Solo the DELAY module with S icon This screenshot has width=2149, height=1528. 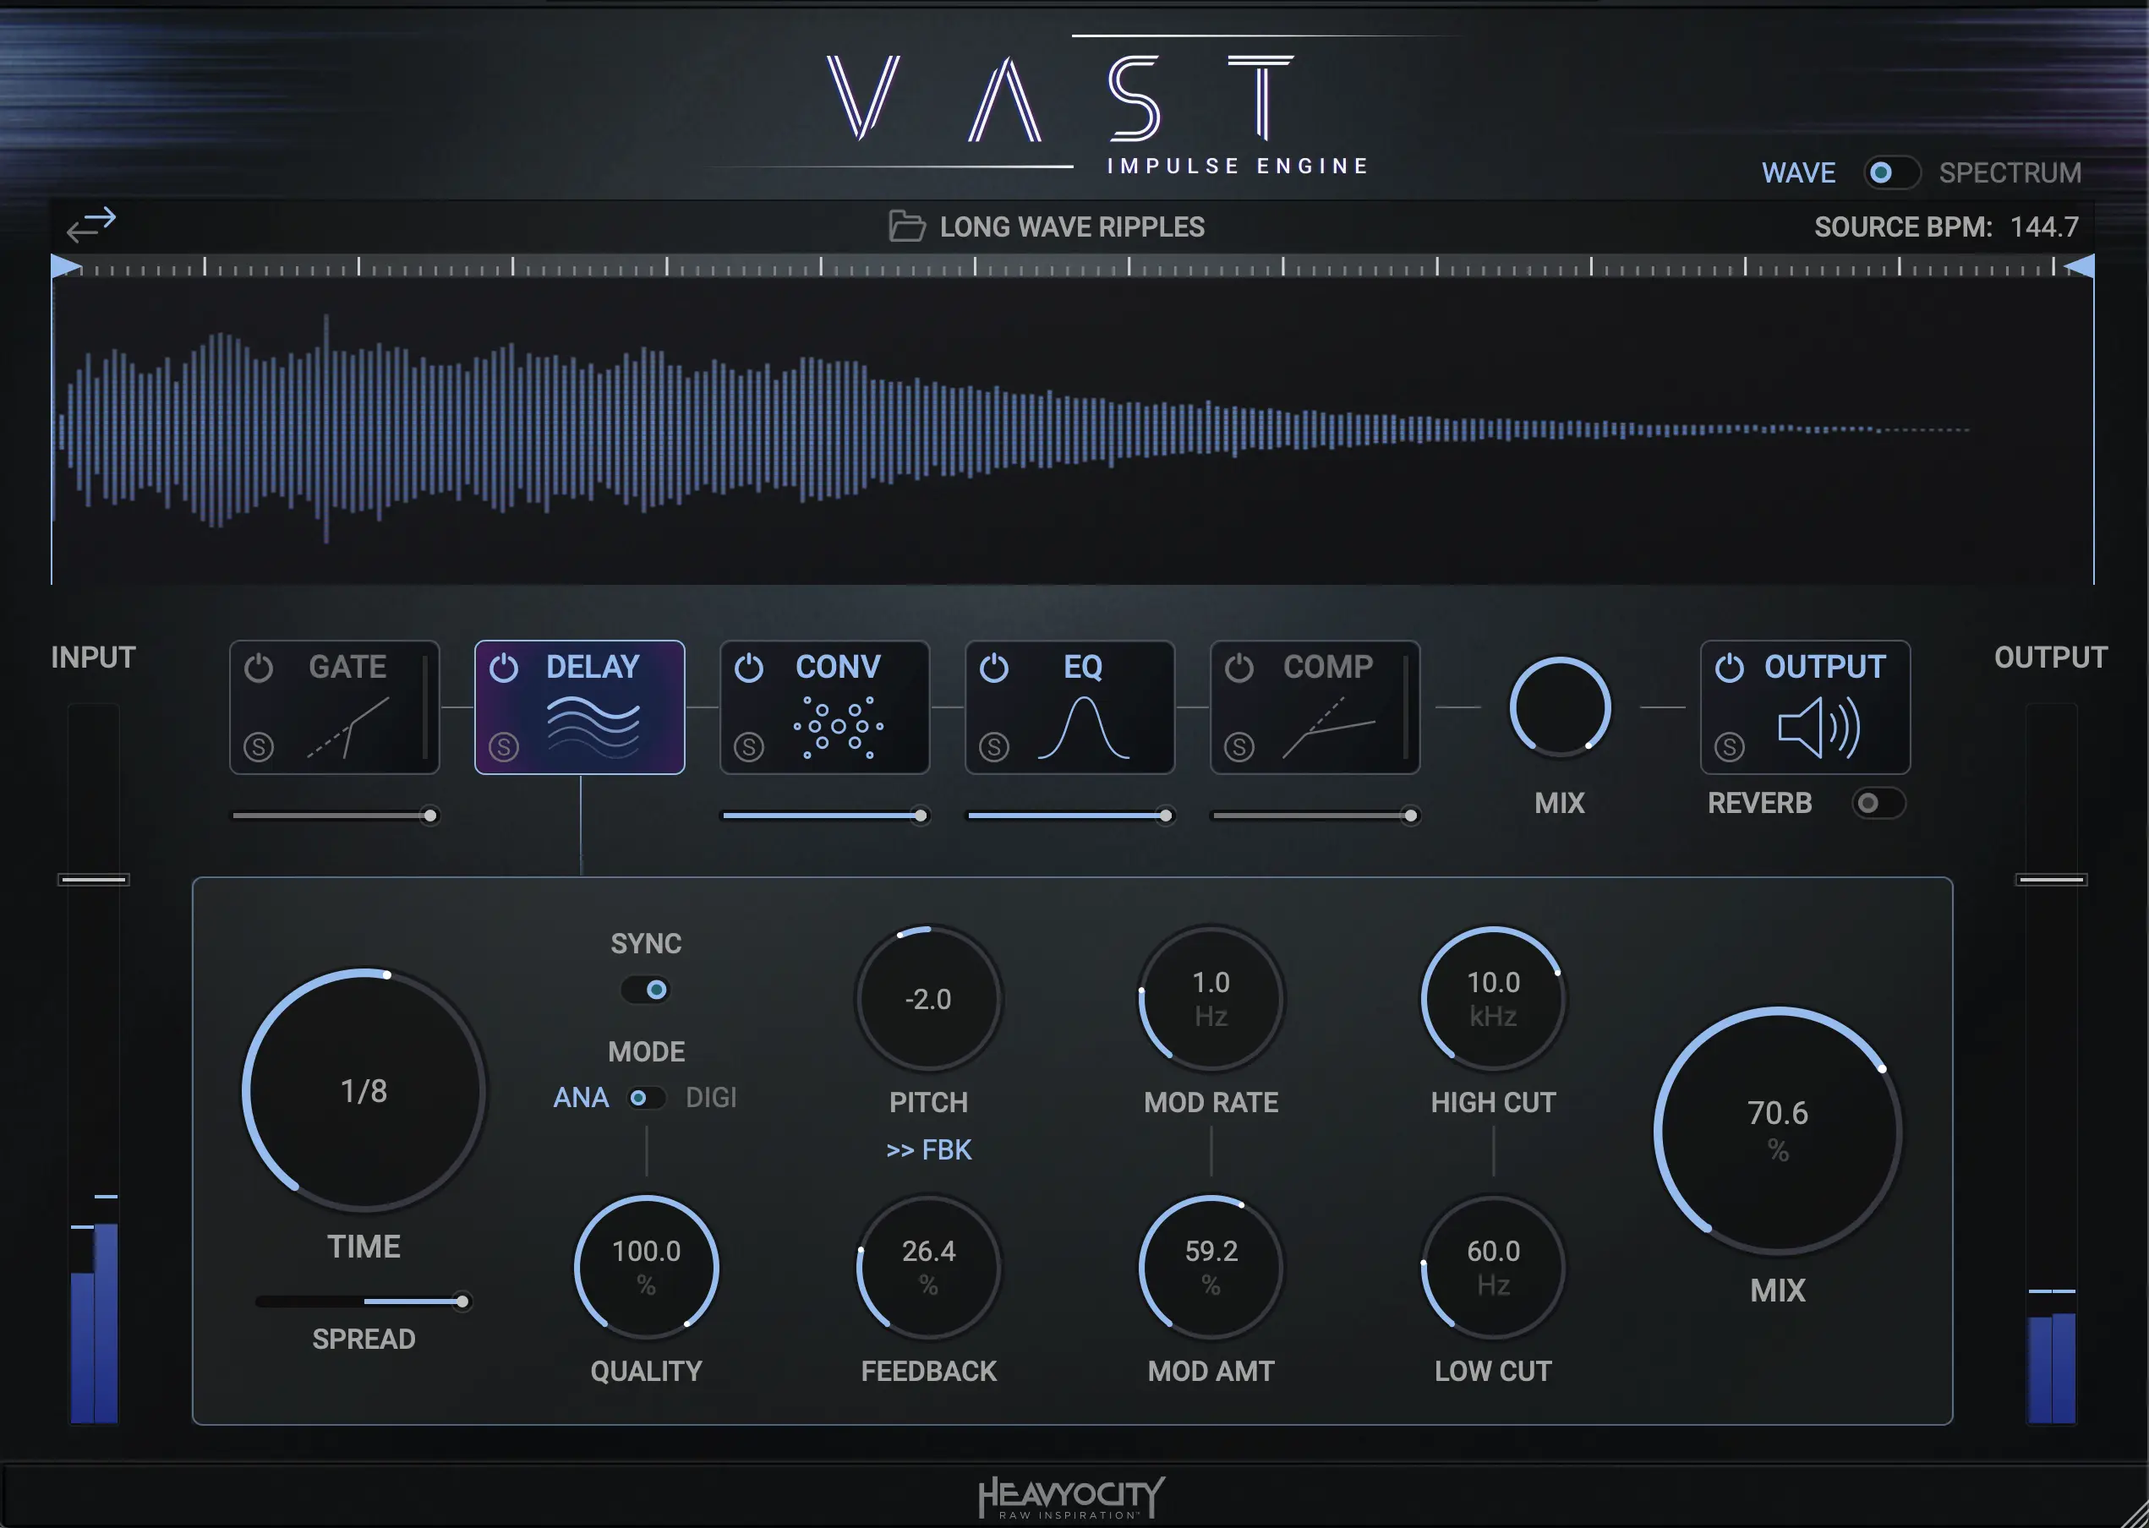tap(505, 747)
